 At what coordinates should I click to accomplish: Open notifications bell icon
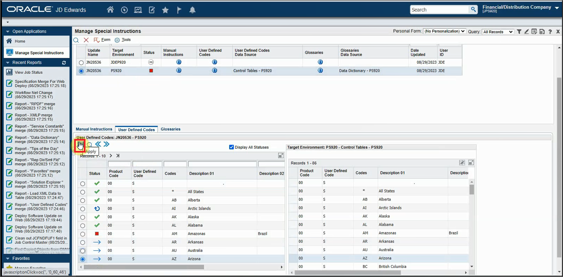click(x=193, y=10)
